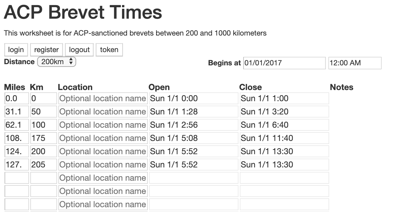Click the first empty Miles field
Image resolution: width=396 pixels, height=212 pixels.
coord(17,178)
